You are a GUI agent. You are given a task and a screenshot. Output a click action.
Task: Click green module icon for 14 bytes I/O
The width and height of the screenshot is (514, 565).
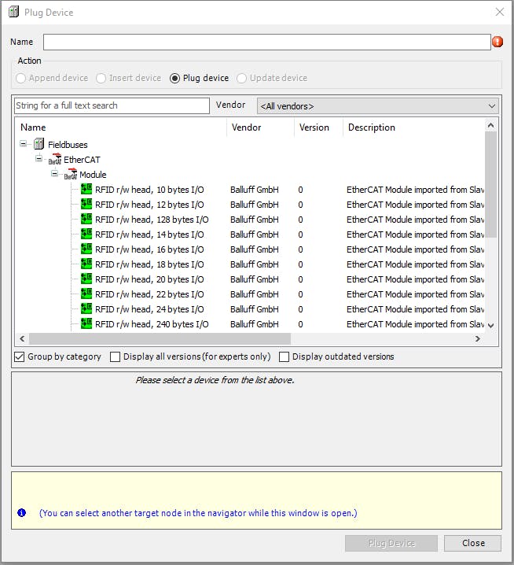[86, 234]
